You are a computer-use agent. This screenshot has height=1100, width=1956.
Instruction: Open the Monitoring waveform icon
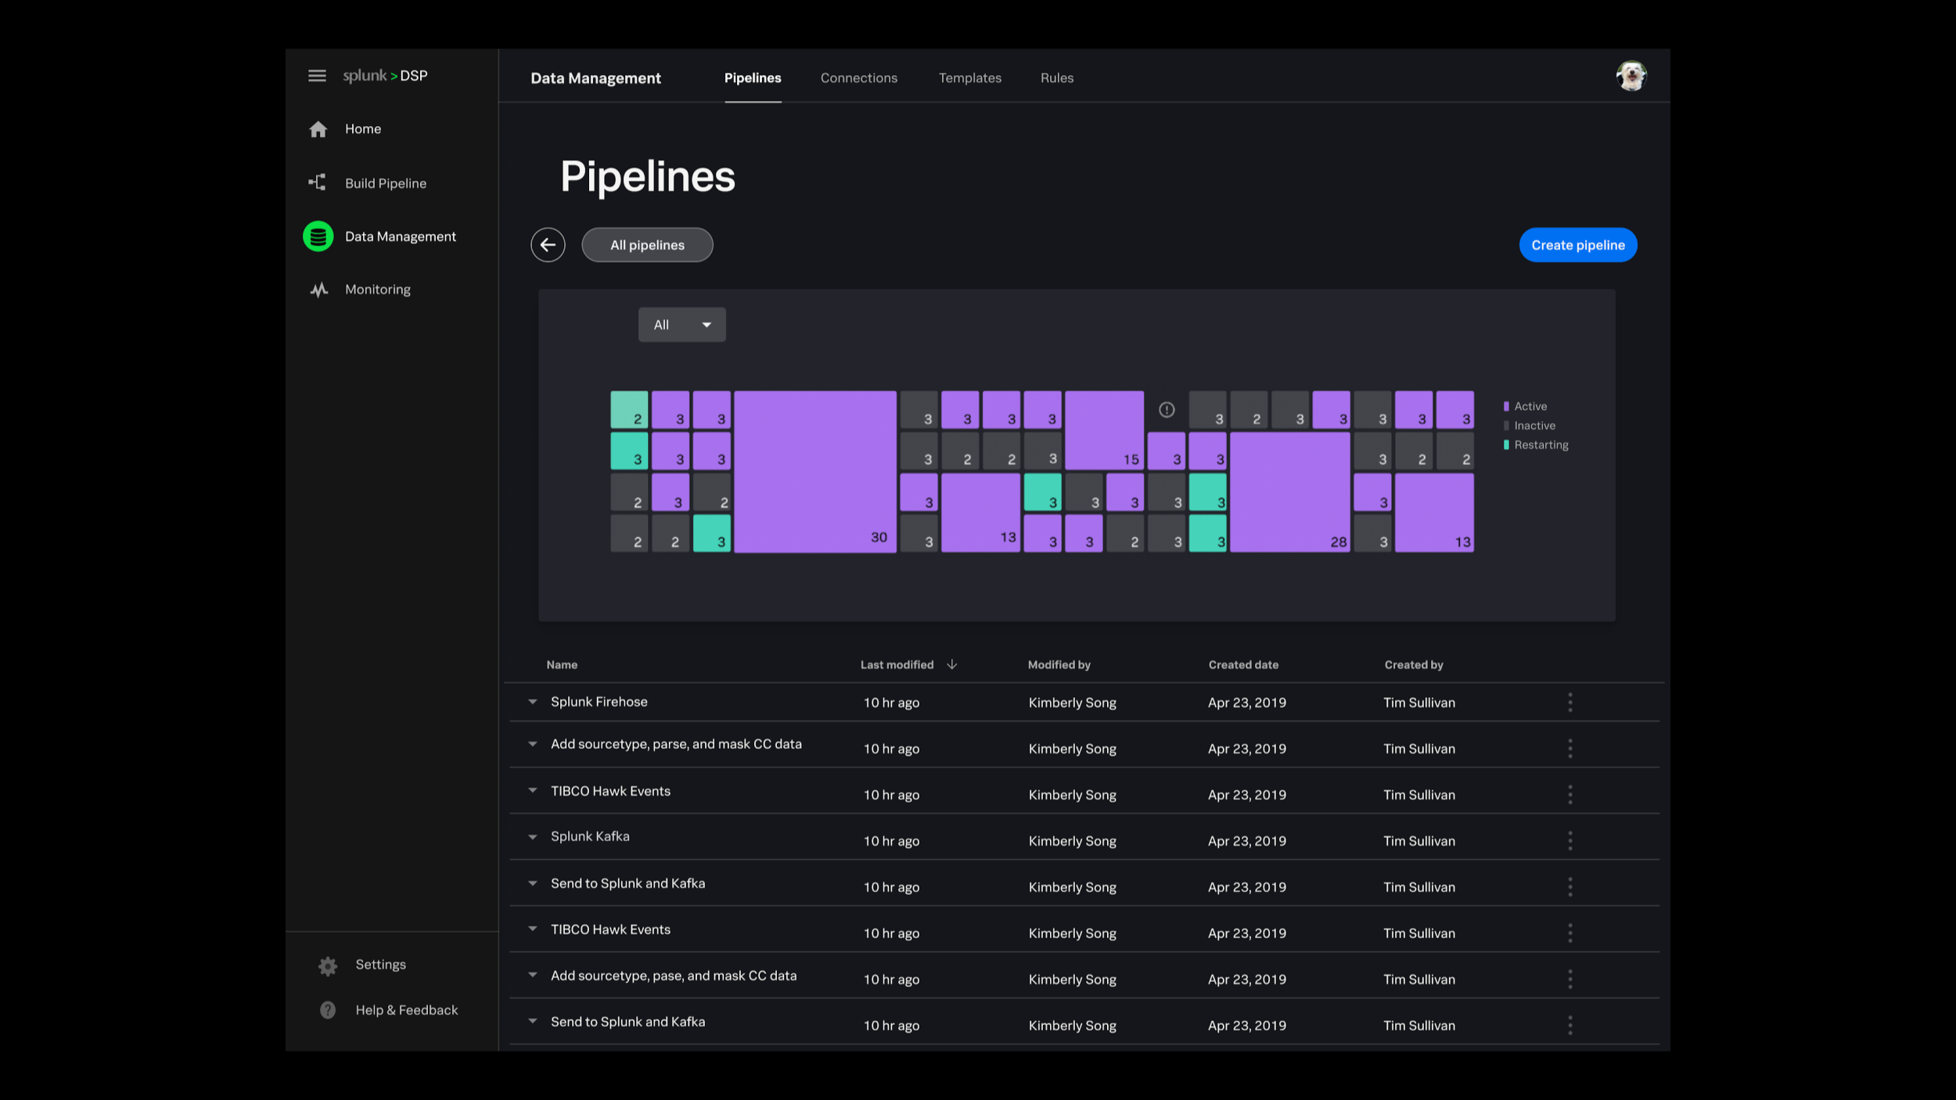tap(318, 290)
